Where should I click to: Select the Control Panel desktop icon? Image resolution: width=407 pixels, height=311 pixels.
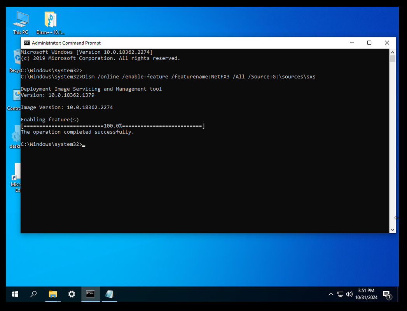[x=14, y=100]
